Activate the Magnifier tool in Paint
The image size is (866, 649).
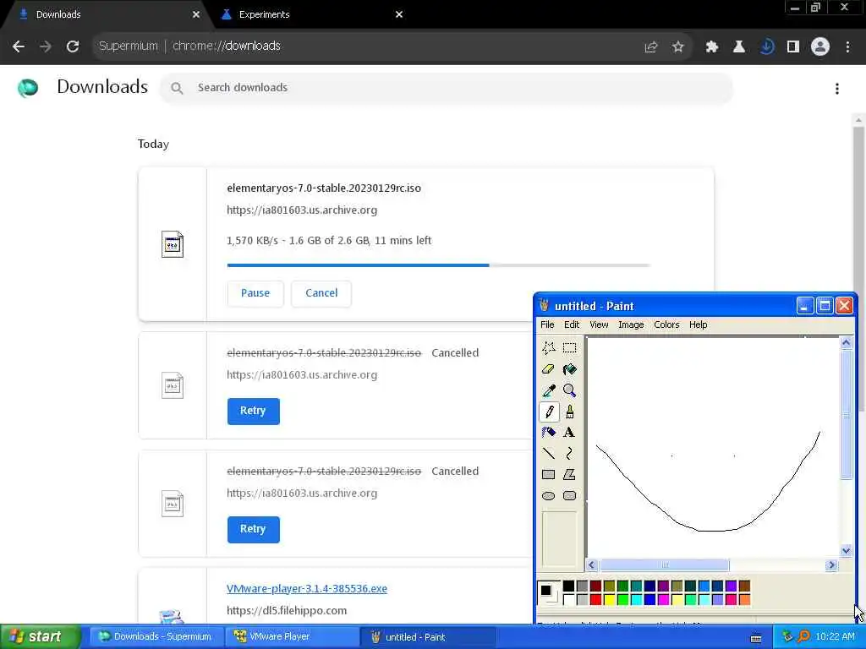tap(569, 390)
